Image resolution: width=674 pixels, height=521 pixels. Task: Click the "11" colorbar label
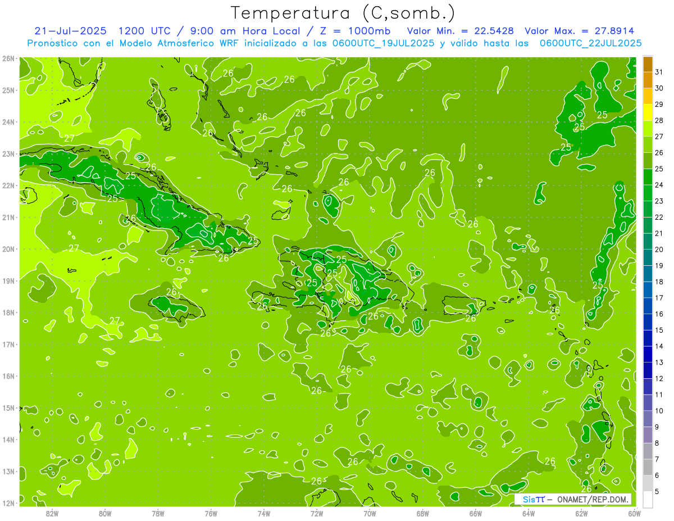pyautogui.click(x=659, y=395)
